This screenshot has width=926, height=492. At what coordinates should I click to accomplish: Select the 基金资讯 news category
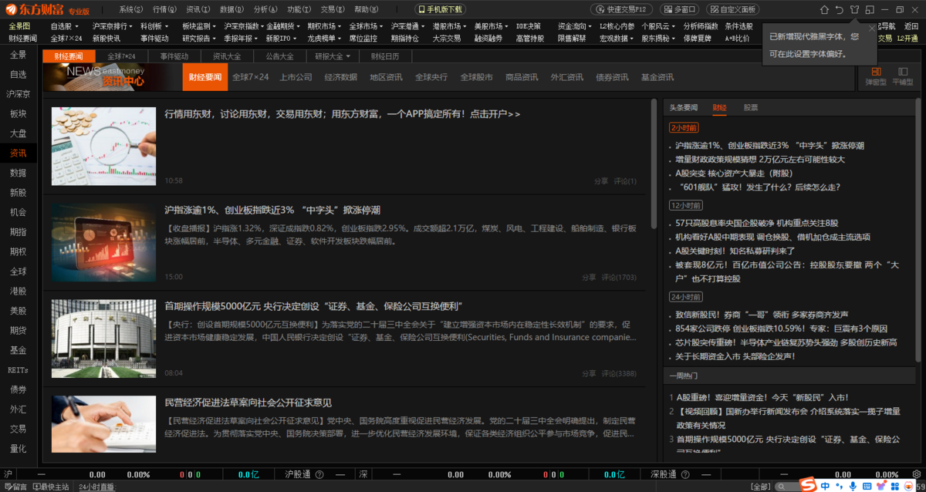[657, 77]
